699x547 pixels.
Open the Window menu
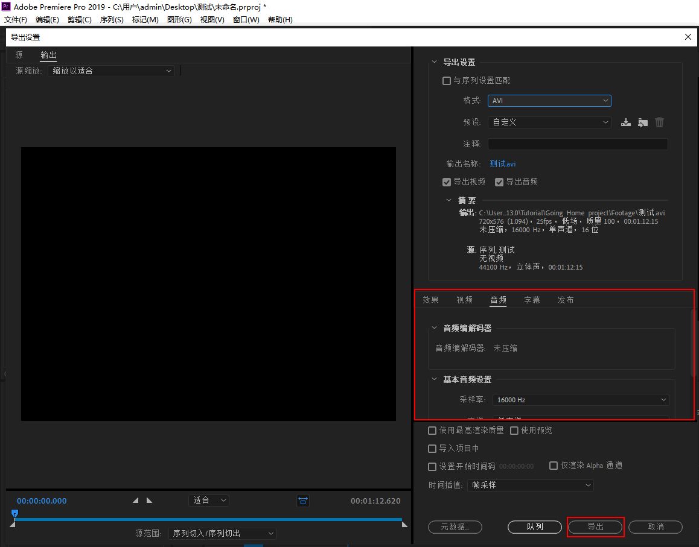tap(246, 19)
